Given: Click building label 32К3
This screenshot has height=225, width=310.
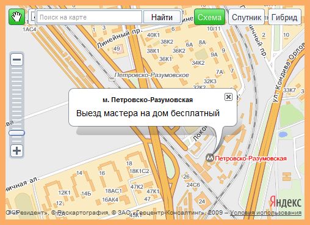Looking at the screenshot, I should point(210,81).
